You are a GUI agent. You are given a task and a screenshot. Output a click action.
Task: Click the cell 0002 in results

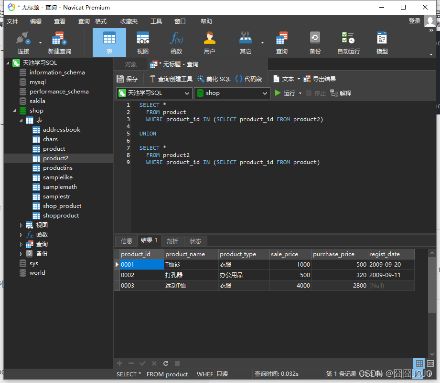click(142, 275)
